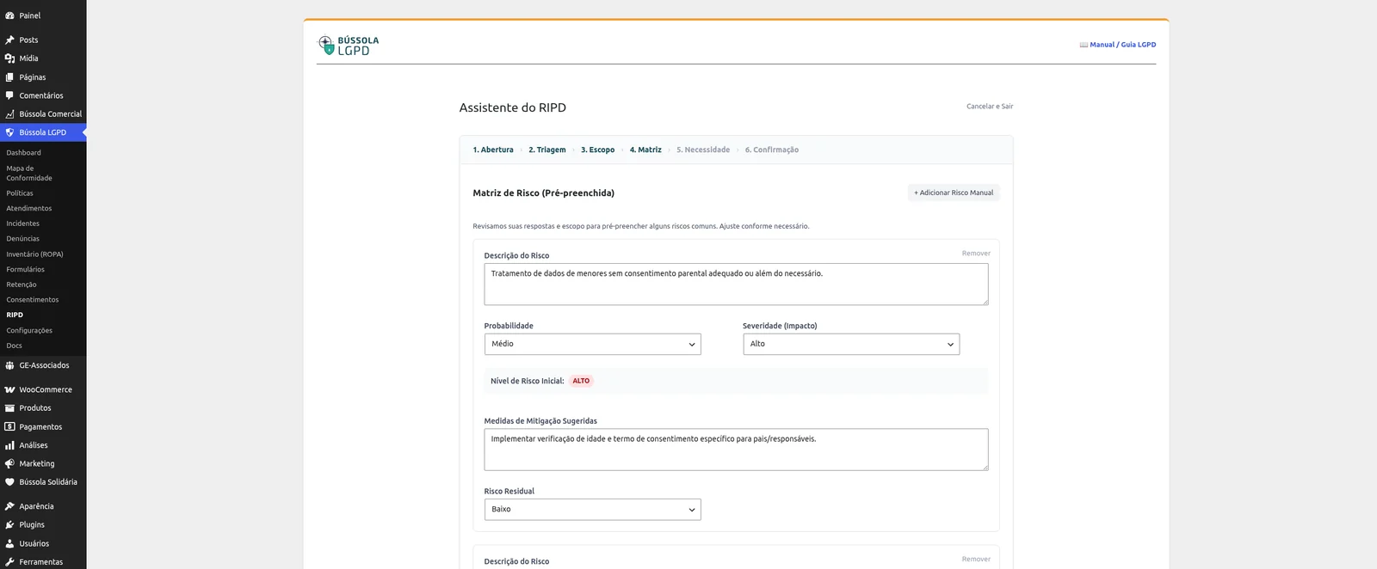Click the Bússola Solidária heart icon
This screenshot has width=1377, height=569.
9,482
